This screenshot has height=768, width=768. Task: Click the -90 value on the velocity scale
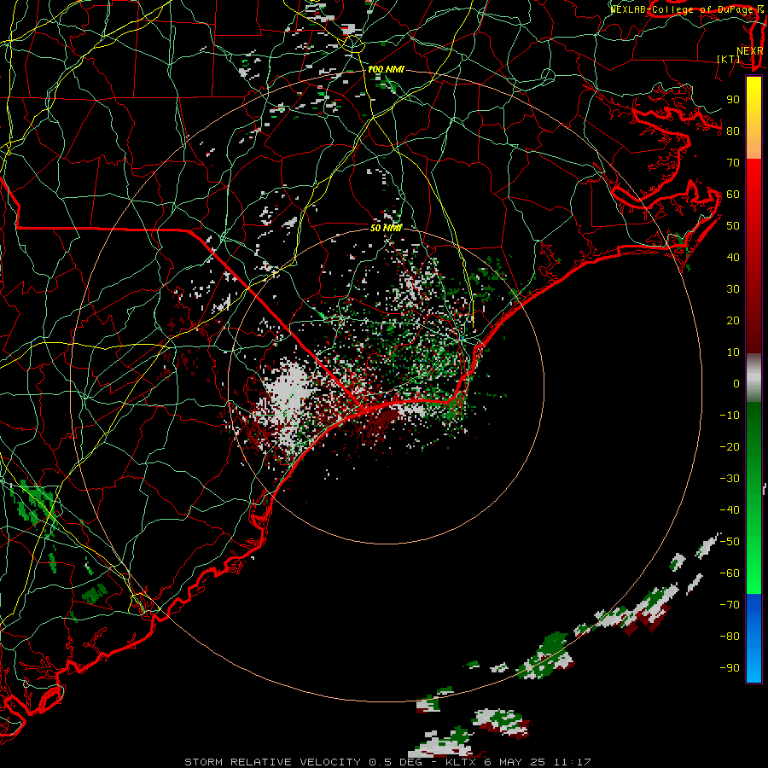pos(730,668)
